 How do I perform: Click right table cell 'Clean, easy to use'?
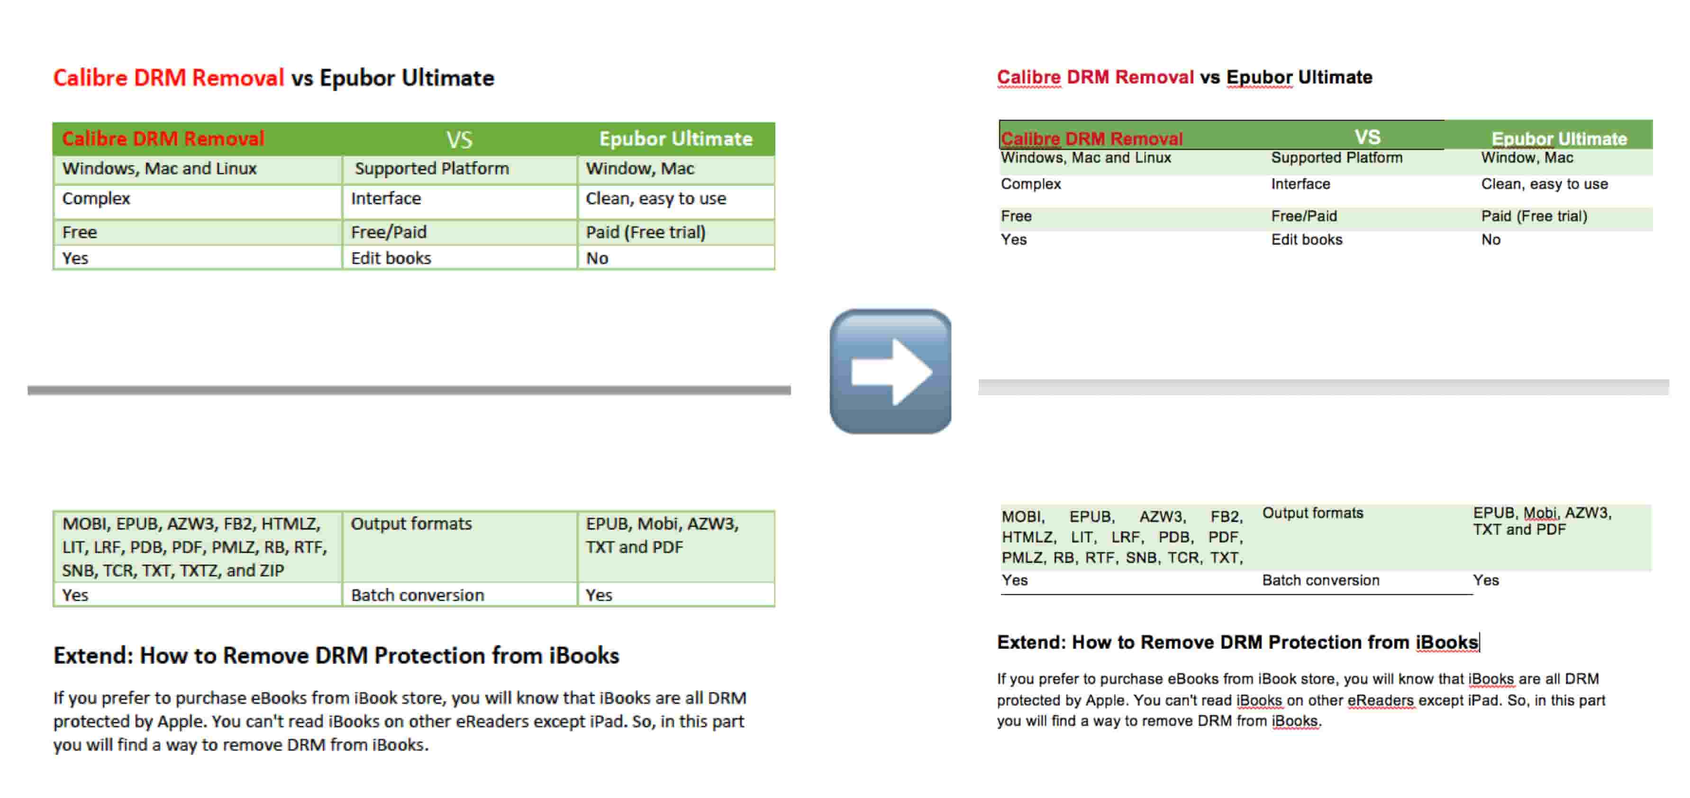[1545, 184]
